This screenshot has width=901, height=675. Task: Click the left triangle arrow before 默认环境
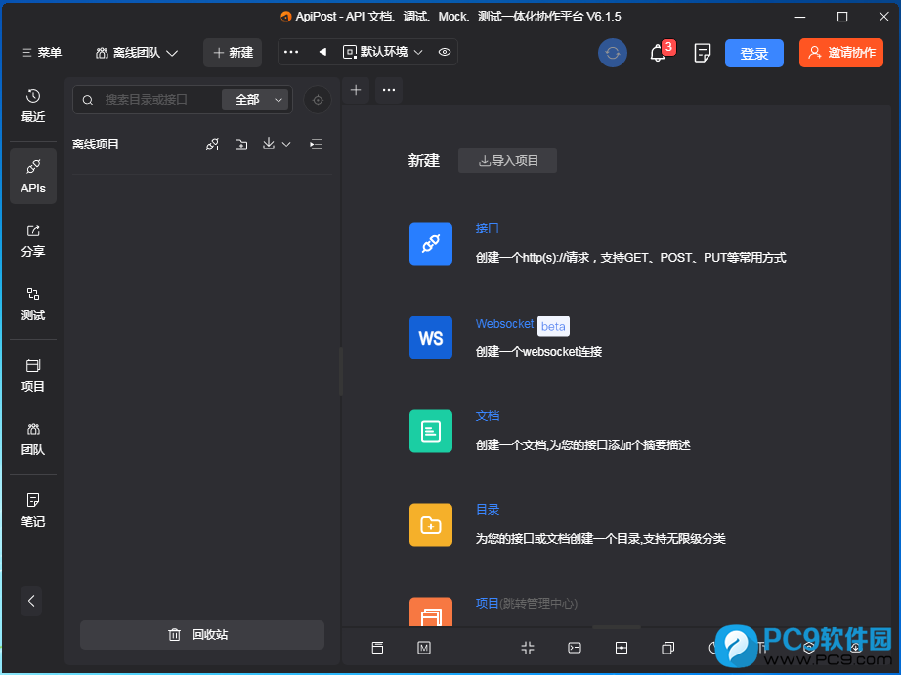coord(322,52)
